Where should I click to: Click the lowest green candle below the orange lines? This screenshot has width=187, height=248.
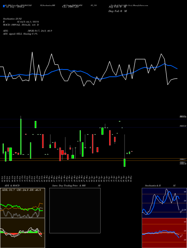click(x=125, y=163)
